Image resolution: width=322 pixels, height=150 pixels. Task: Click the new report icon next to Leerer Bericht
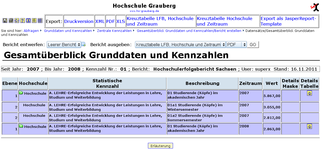pyautogui.click(x=84, y=45)
